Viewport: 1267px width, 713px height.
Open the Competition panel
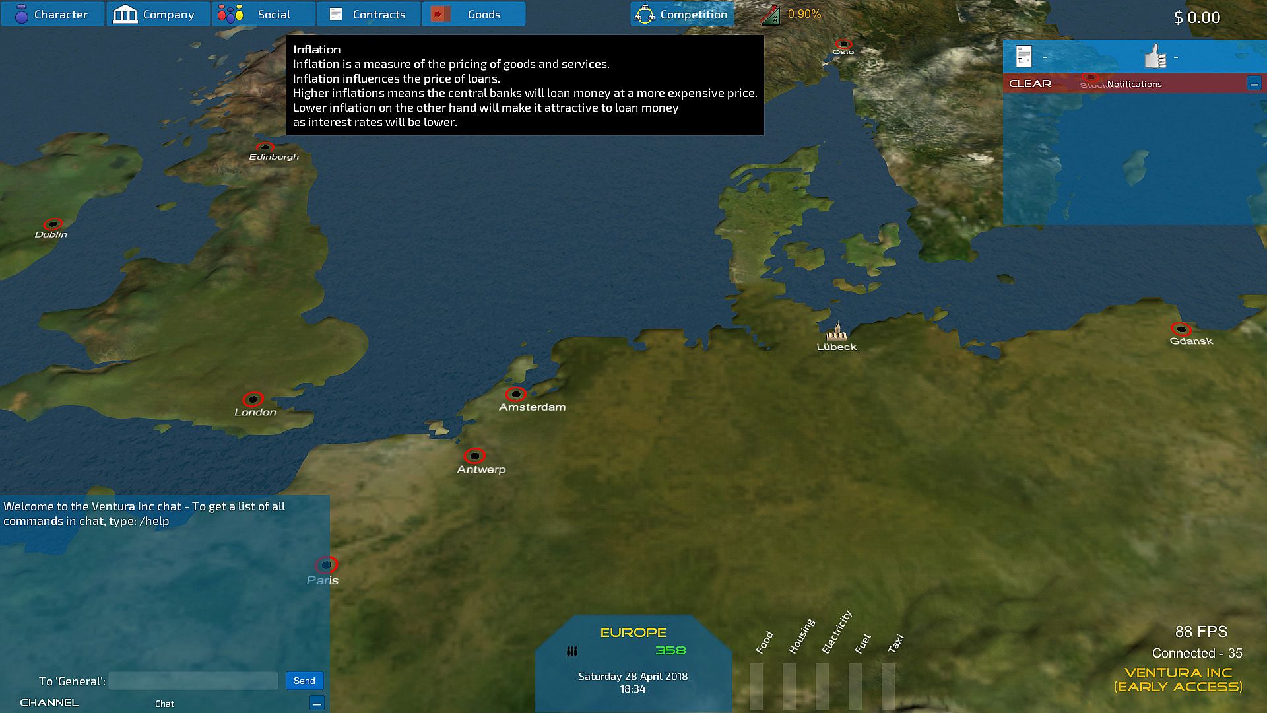point(682,14)
